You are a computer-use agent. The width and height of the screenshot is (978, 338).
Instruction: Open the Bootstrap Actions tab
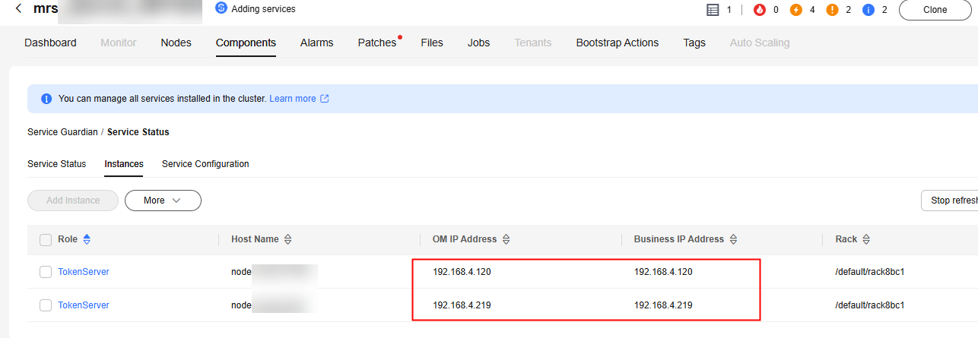(x=618, y=43)
